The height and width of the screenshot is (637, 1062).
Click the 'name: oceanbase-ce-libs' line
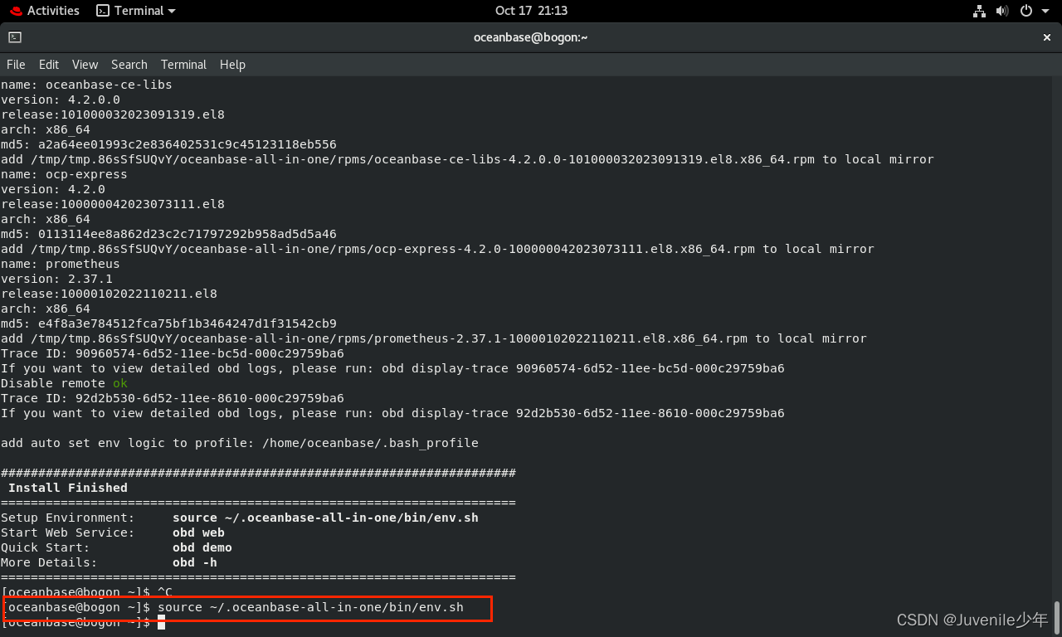(x=86, y=85)
